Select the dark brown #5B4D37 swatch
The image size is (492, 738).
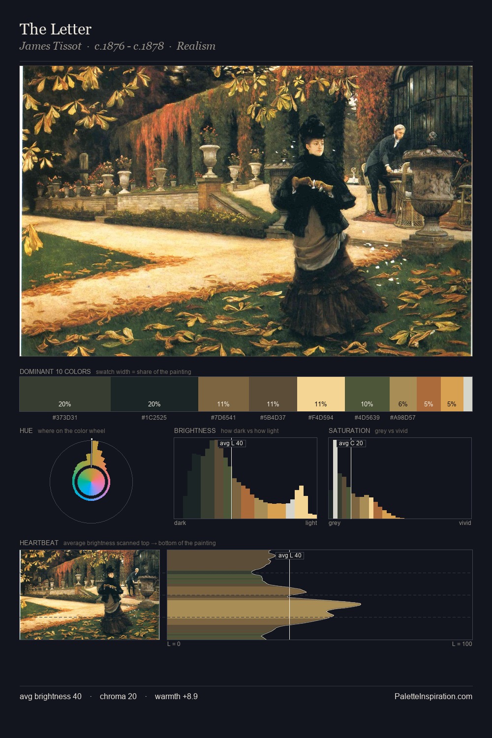273,394
